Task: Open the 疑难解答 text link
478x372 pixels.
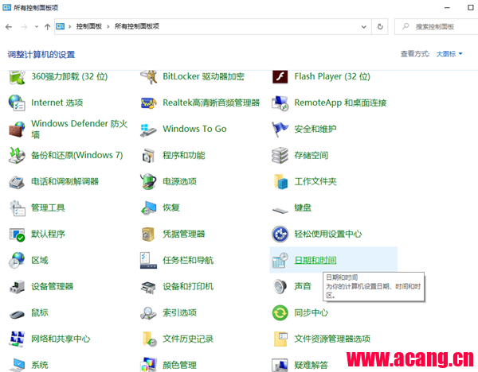Action: tap(311, 365)
